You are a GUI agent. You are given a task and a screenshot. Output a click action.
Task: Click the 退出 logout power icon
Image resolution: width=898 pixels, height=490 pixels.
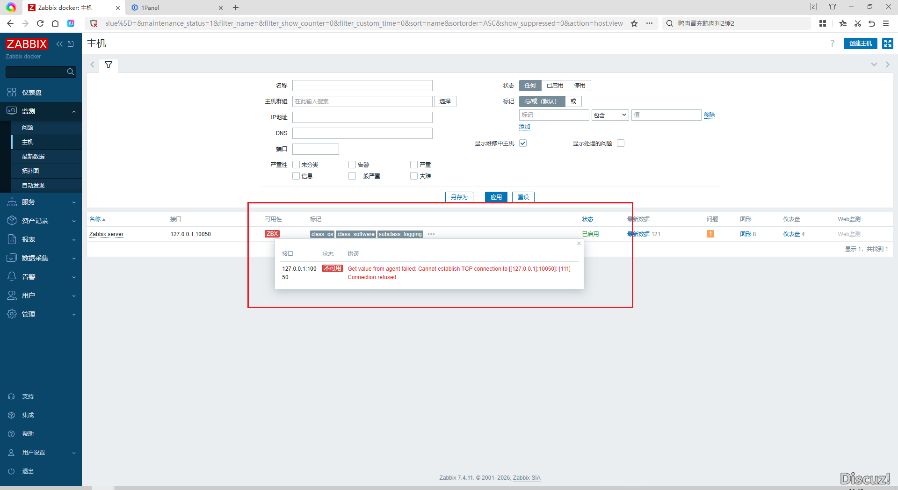[x=12, y=471]
